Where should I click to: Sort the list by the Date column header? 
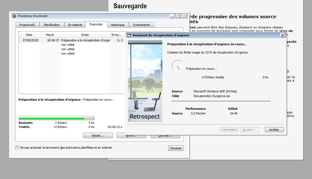29,35
